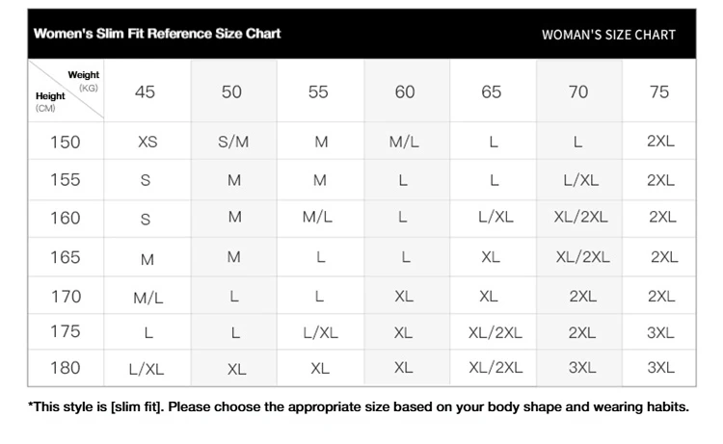This screenshot has width=723, height=444.
Task: Click the M/L cell in the 170 row
Action: point(148,298)
